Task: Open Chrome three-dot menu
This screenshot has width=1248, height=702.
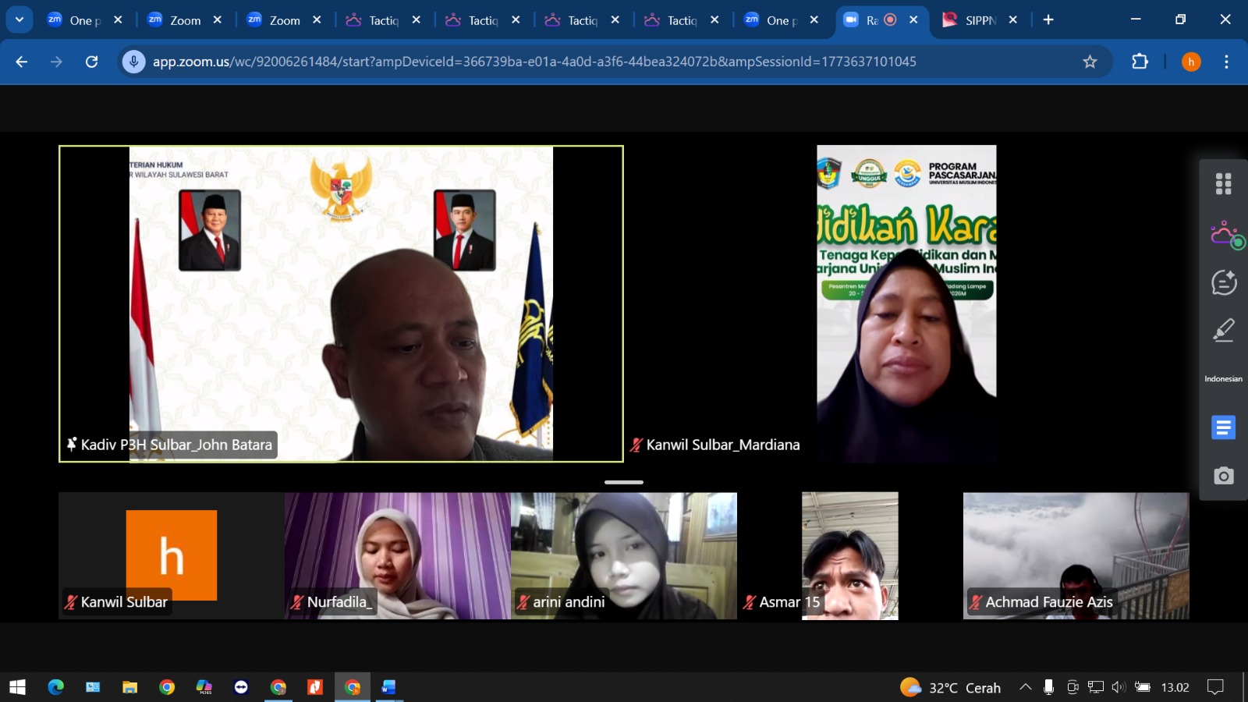Action: pyautogui.click(x=1226, y=62)
